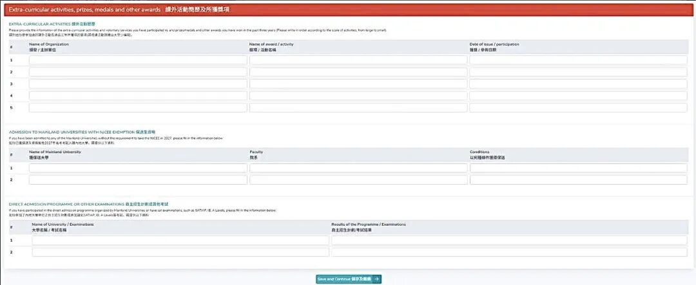The image size is (696, 285).
Task: Click Name of Organization field in row 5
Action: click(138, 107)
